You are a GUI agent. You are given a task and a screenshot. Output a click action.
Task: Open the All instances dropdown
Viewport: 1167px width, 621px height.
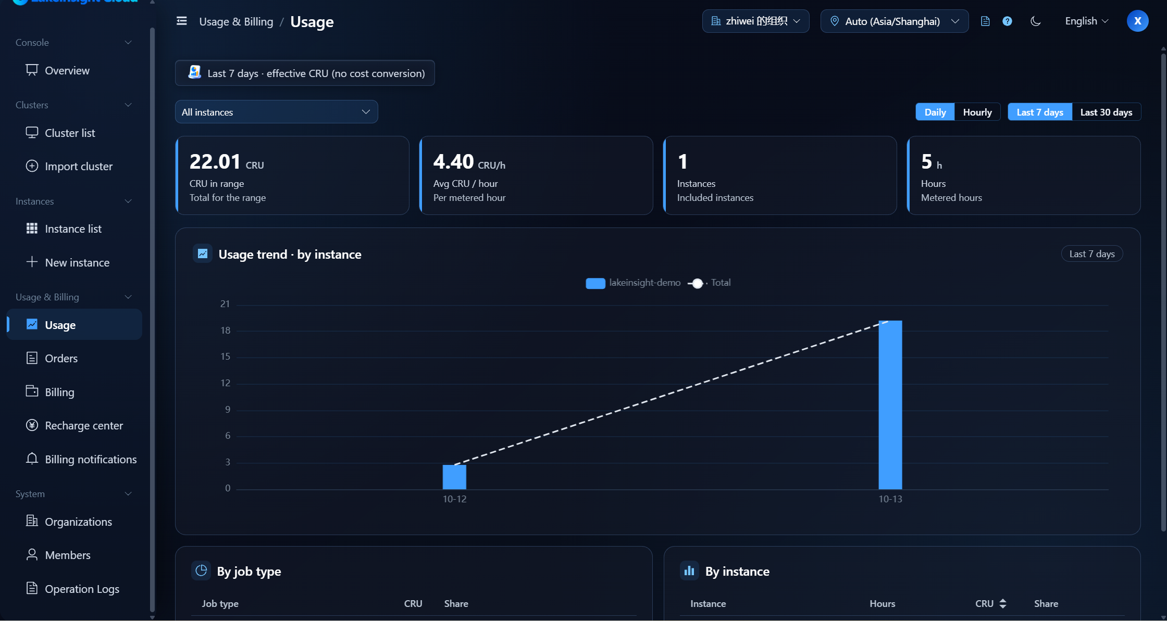point(276,112)
